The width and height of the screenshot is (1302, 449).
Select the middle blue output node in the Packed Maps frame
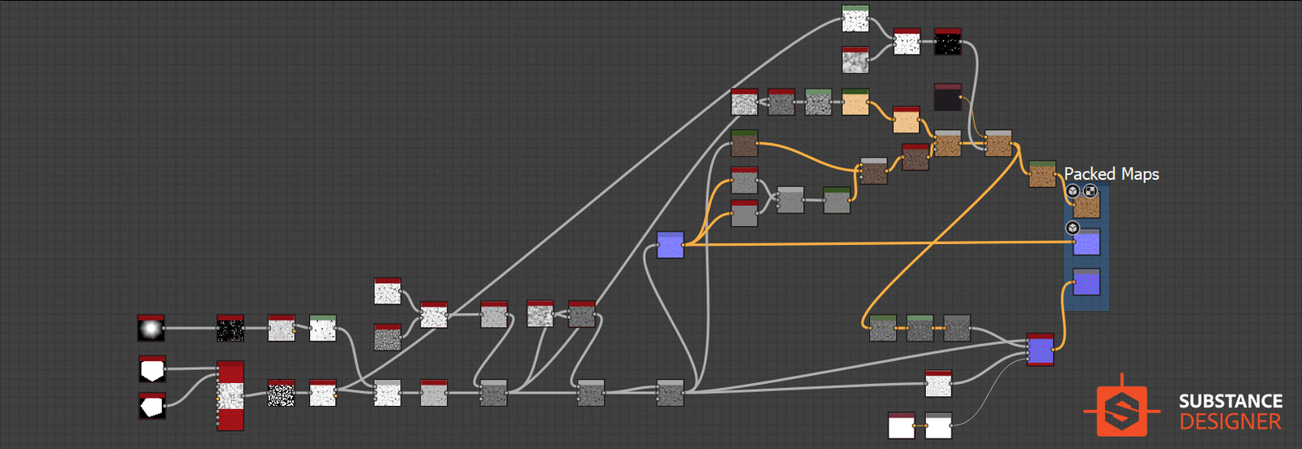pyautogui.click(x=1086, y=242)
